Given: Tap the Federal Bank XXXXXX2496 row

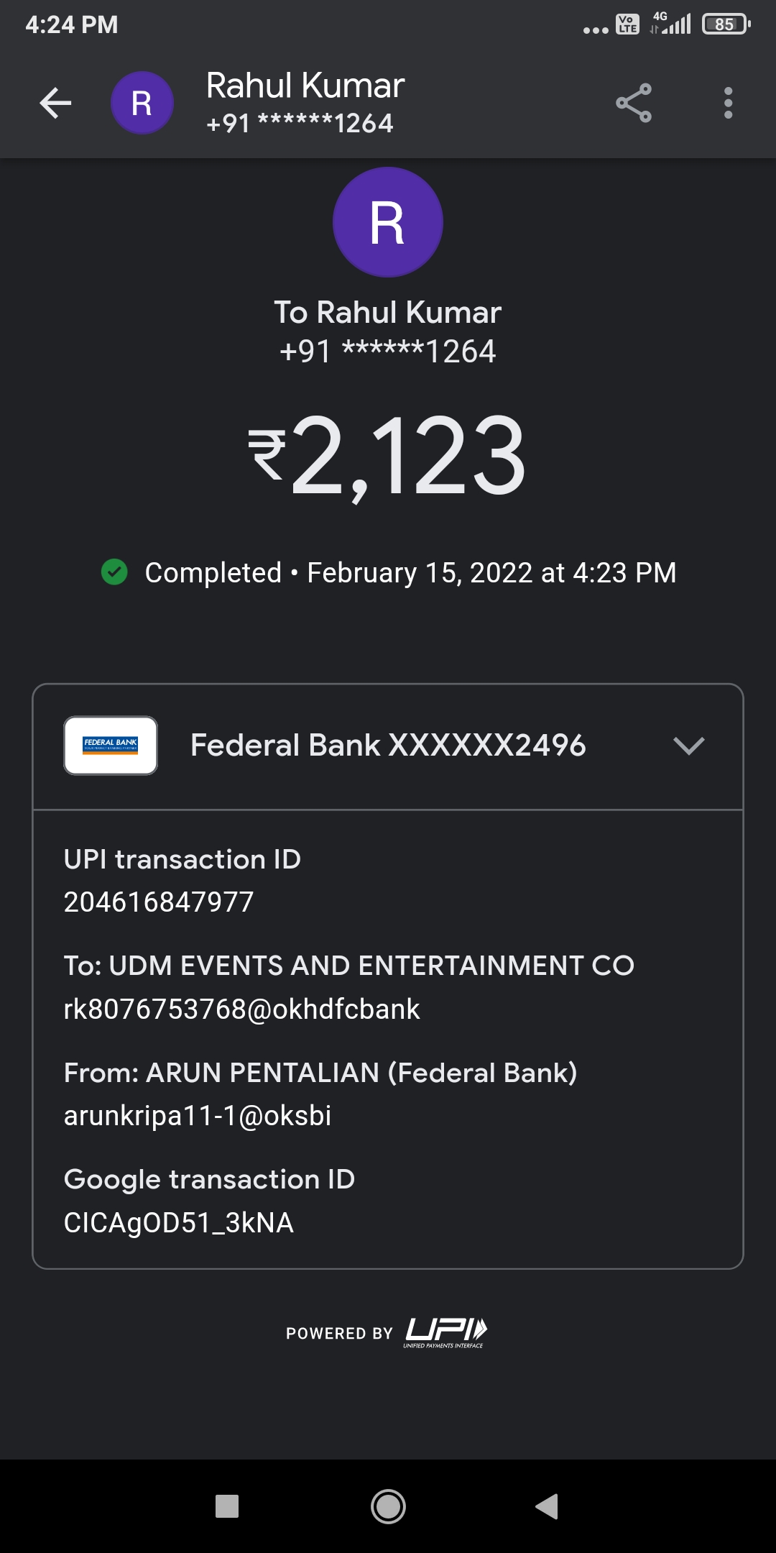Looking at the screenshot, I should pyautogui.click(x=388, y=746).
